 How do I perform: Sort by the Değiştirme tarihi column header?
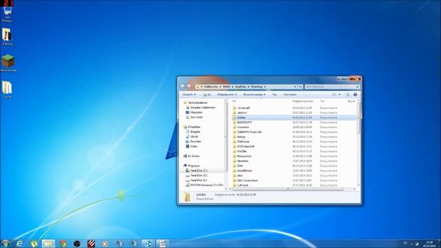302,101
